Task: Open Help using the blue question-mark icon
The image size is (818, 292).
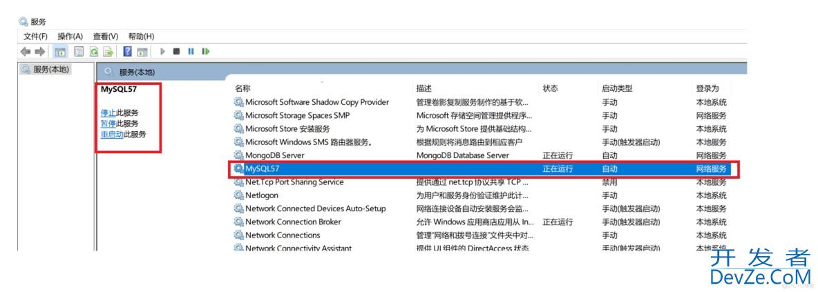Action: pyautogui.click(x=128, y=51)
